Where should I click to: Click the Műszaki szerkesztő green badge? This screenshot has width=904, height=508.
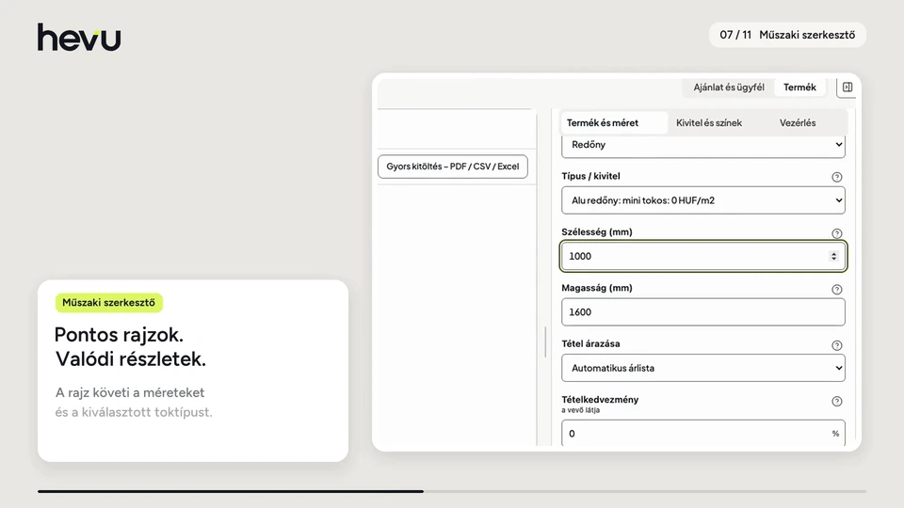tap(108, 302)
